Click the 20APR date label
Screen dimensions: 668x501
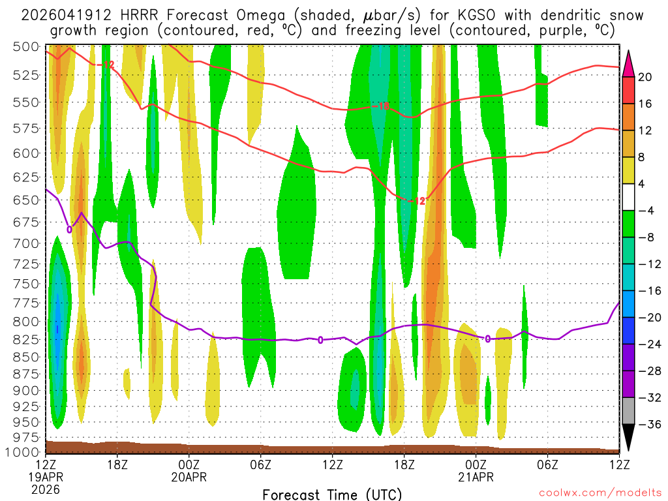pos(189,477)
